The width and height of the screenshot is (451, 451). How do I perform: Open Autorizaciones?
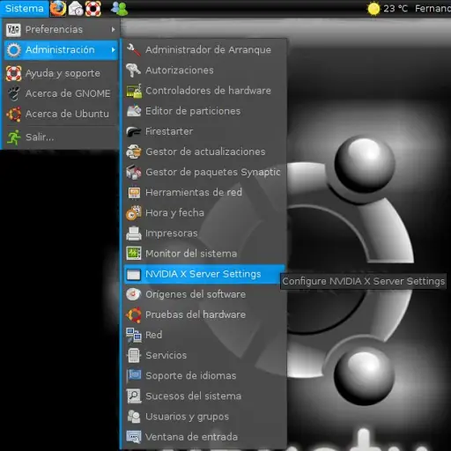204,70
